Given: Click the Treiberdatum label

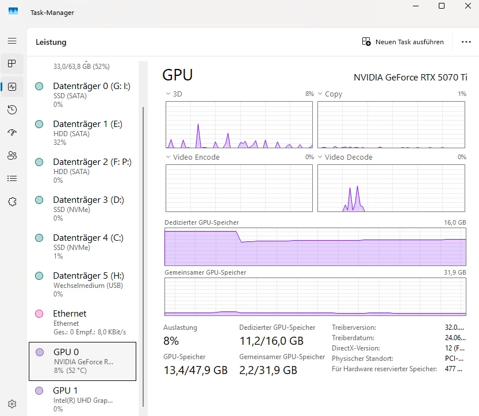Looking at the screenshot, I should pyautogui.click(x=353, y=338).
